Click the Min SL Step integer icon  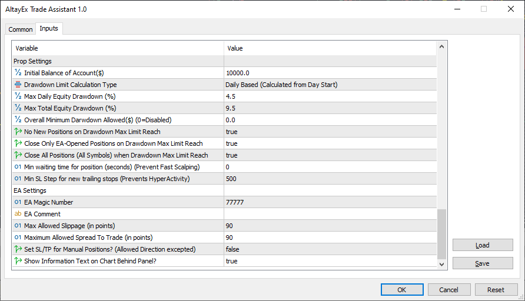click(18, 178)
